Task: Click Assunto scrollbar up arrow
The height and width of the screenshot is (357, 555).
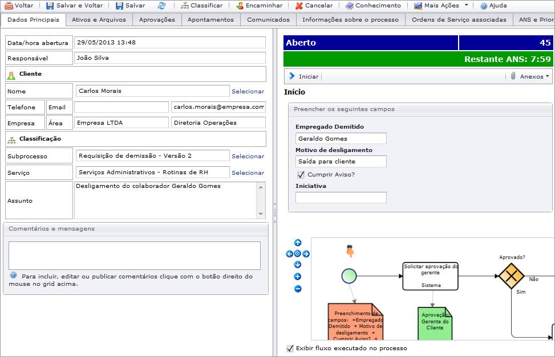Action: tap(261, 187)
